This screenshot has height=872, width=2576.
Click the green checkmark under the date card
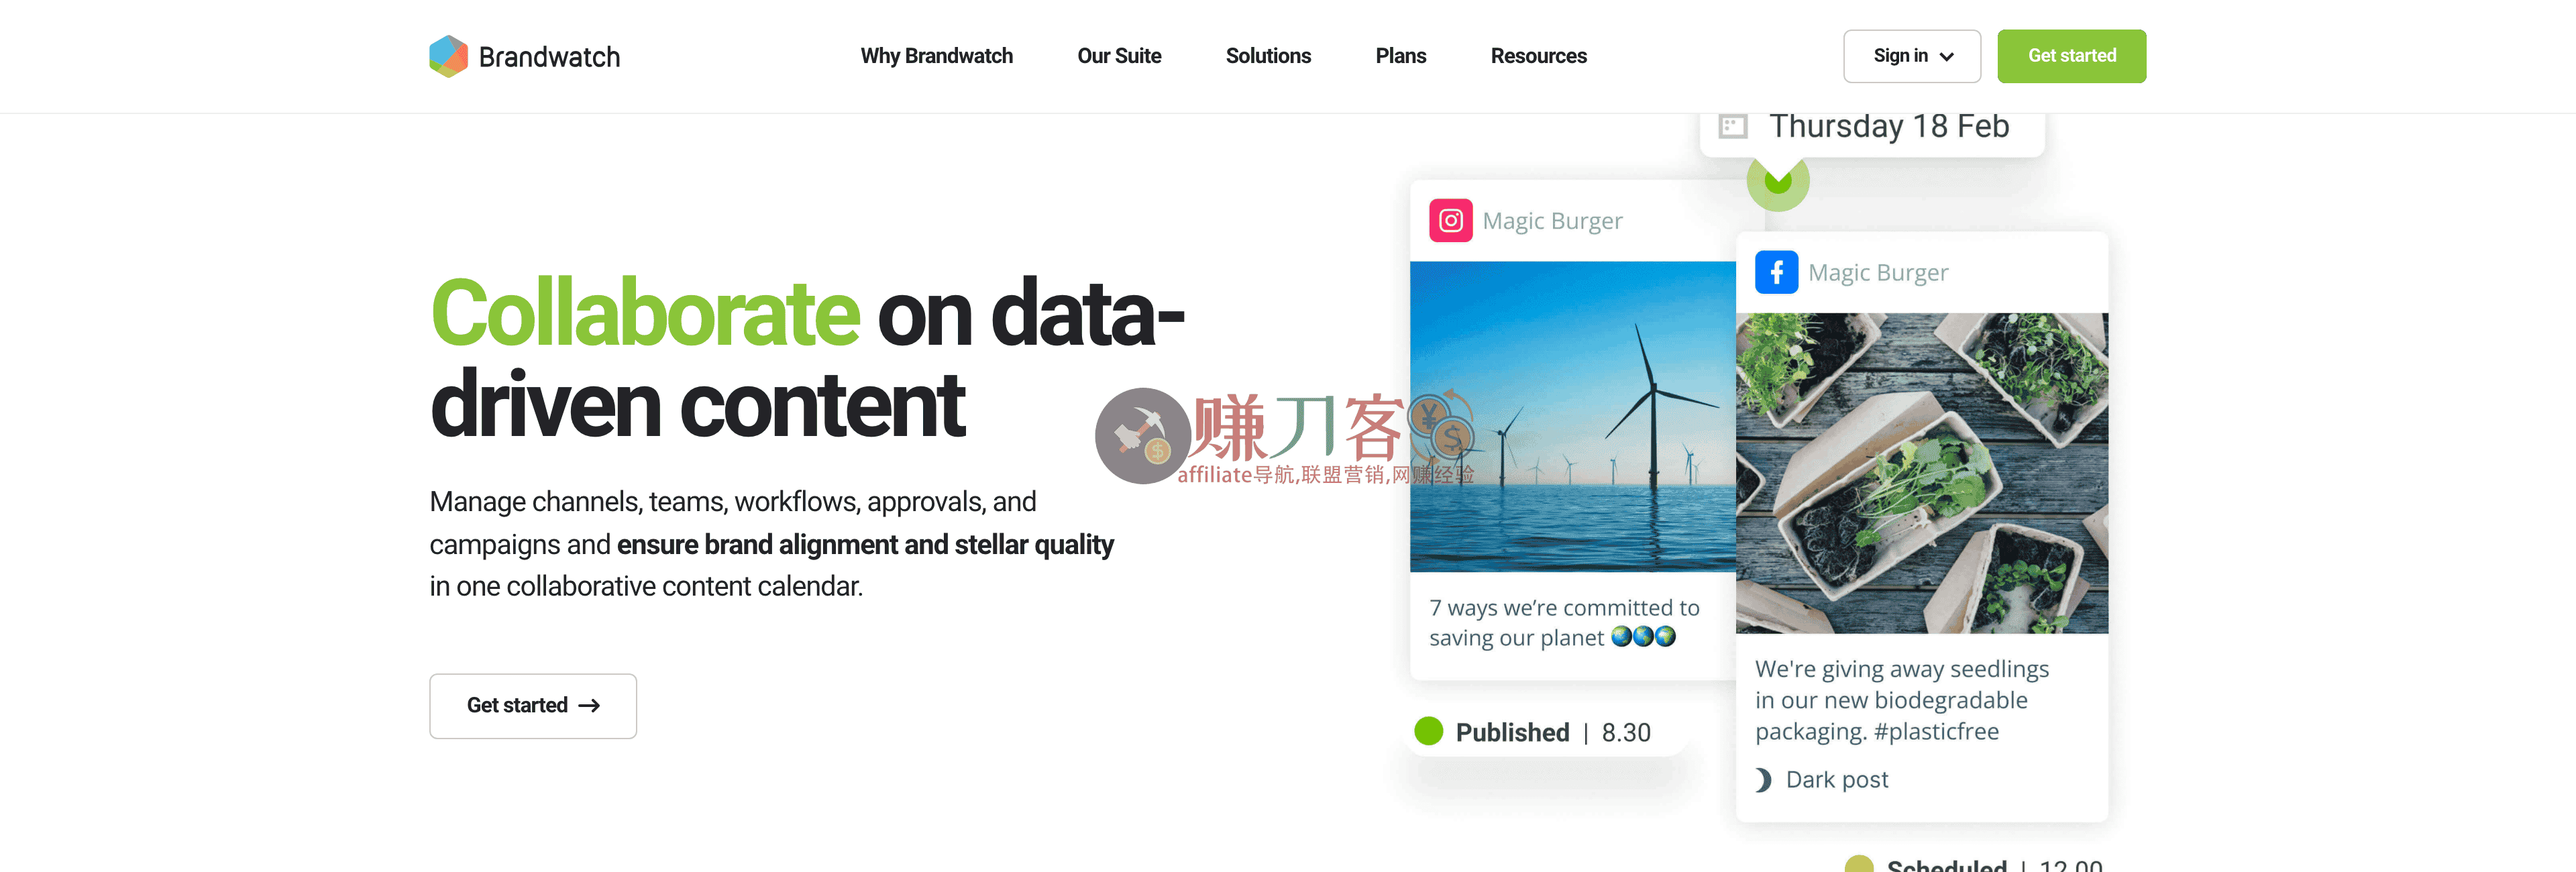pyautogui.click(x=1778, y=181)
